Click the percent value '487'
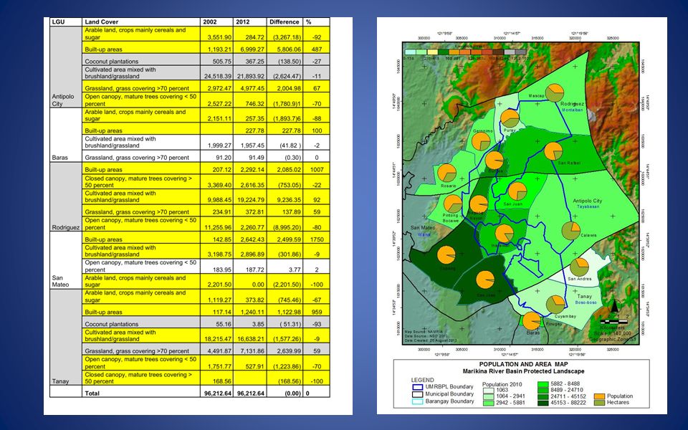Viewport: 688px width, 430px height. 317,49
